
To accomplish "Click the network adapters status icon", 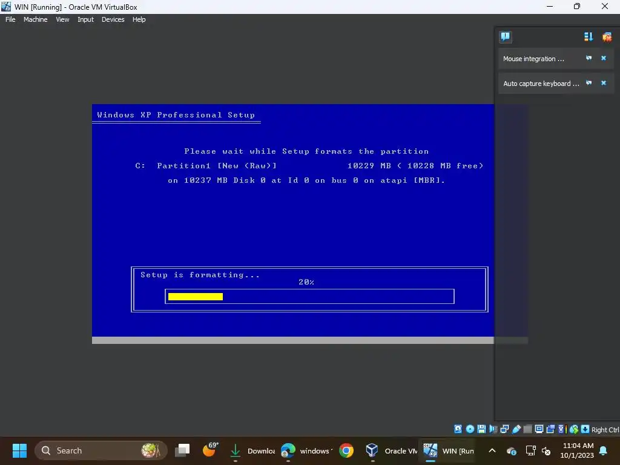I will click(x=504, y=429).
